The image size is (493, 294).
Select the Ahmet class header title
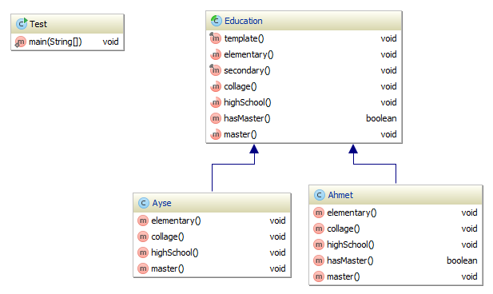tap(340, 195)
